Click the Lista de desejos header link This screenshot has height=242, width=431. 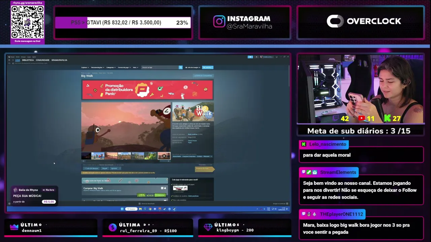click(x=193, y=68)
